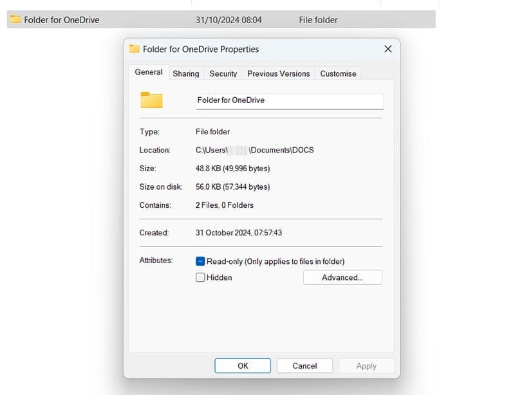Click the Type value File folder in dialog
The image size is (515, 395).
[x=212, y=132]
